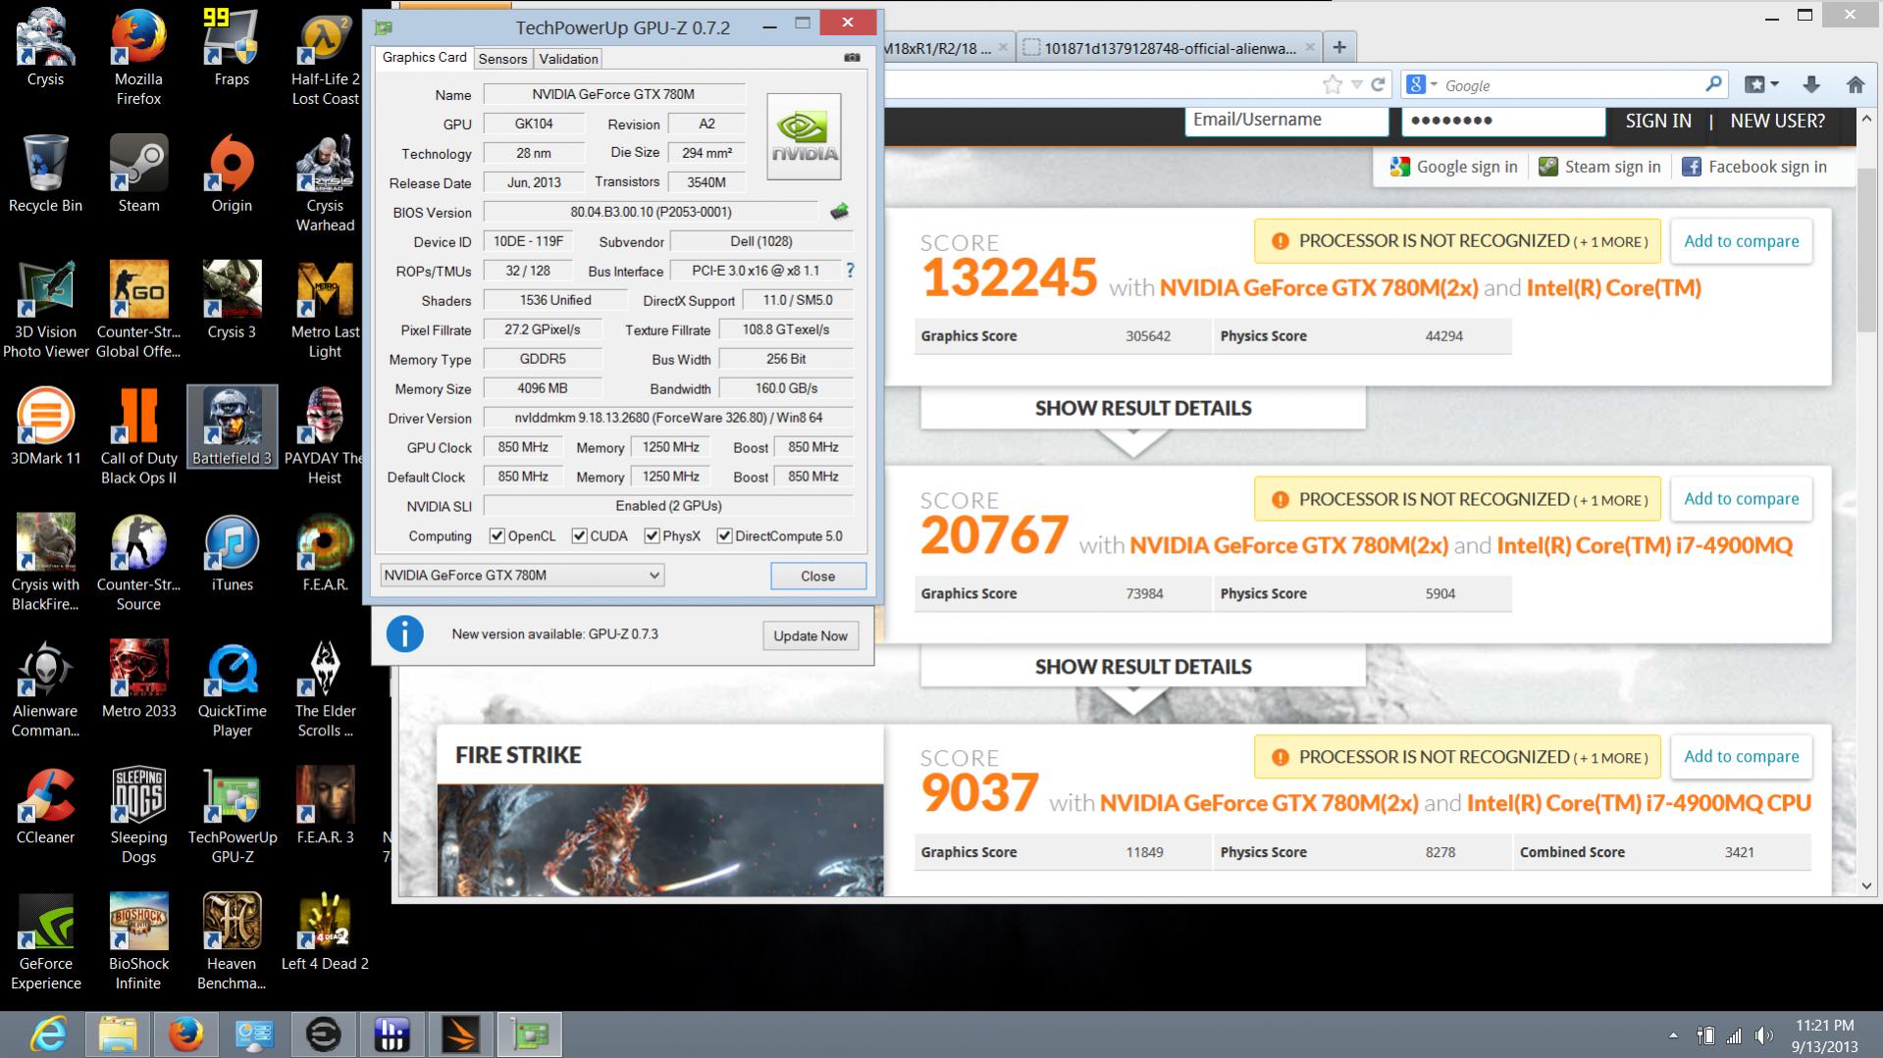Click Update Now in GPU-Z notice
The image size is (1883, 1058).
click(810, 635)
